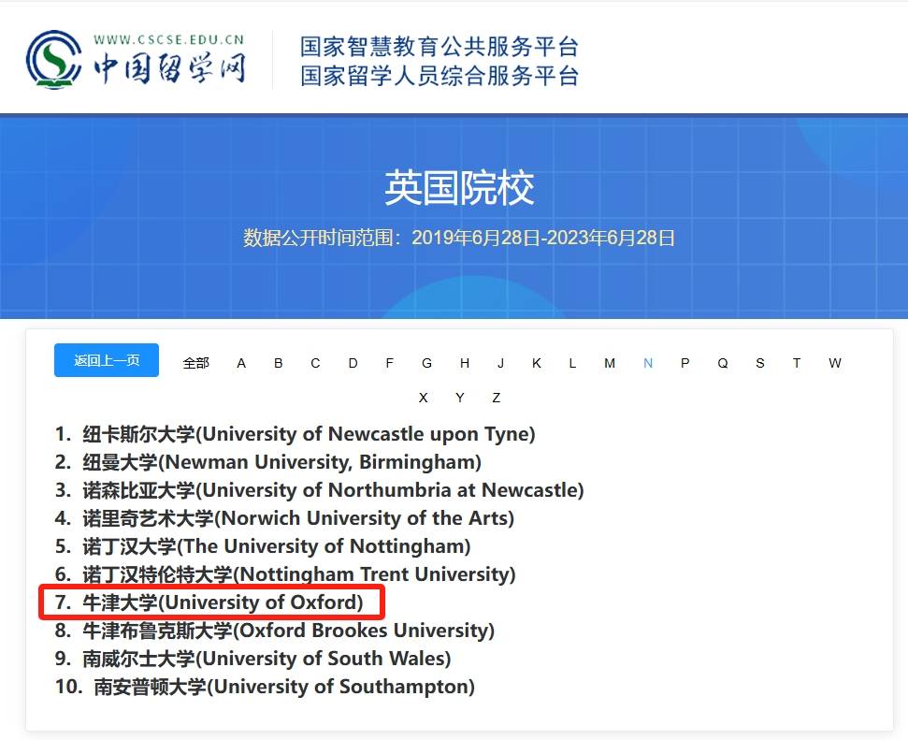Viewport: 908px width, 740px height.
Task: Filter schools by letter S
Action: (x=760, y=363)
